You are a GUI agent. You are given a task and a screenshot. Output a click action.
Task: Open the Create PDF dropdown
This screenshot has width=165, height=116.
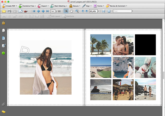(x=9, y=6)
